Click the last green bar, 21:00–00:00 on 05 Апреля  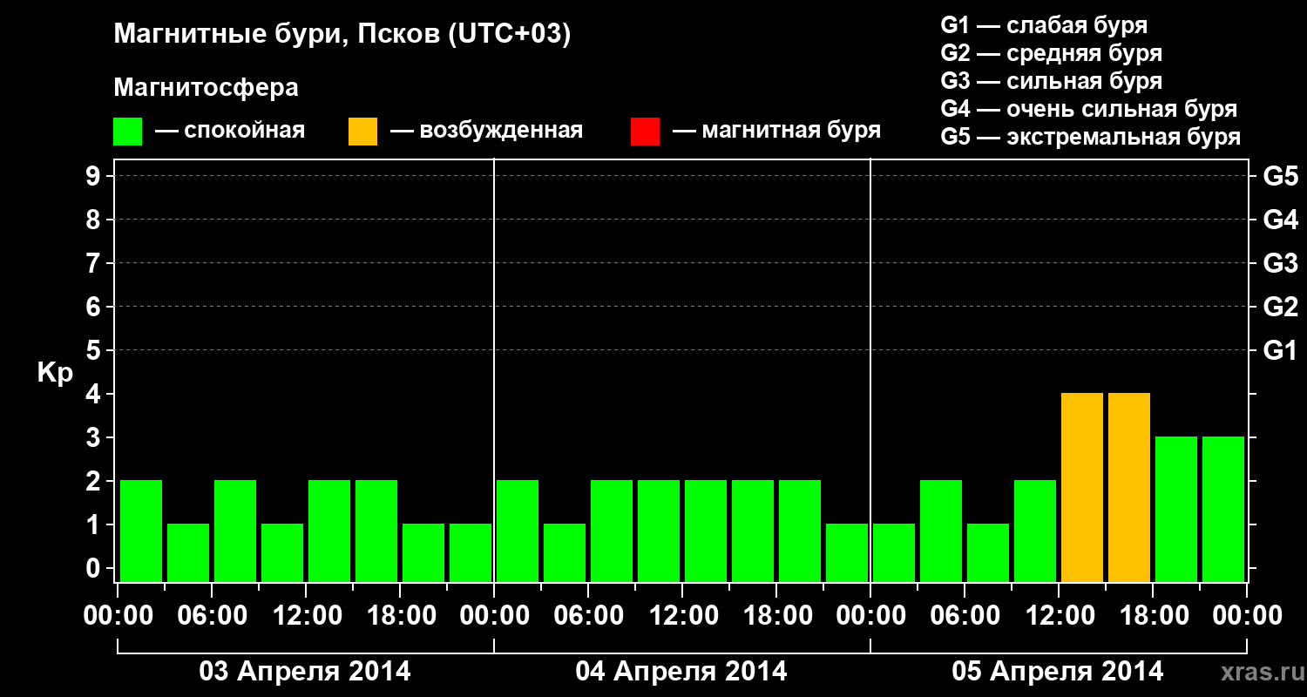(1223, 509)
